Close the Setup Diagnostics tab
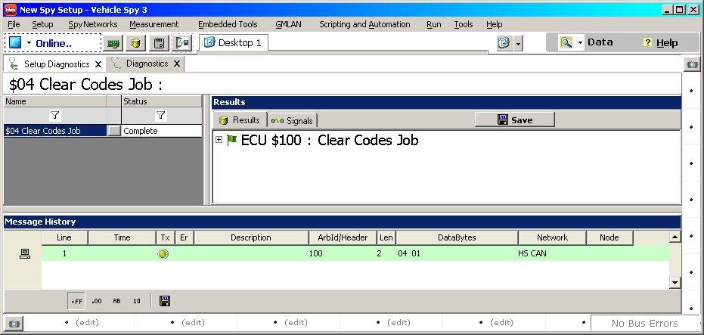 [x=98, y=64]
